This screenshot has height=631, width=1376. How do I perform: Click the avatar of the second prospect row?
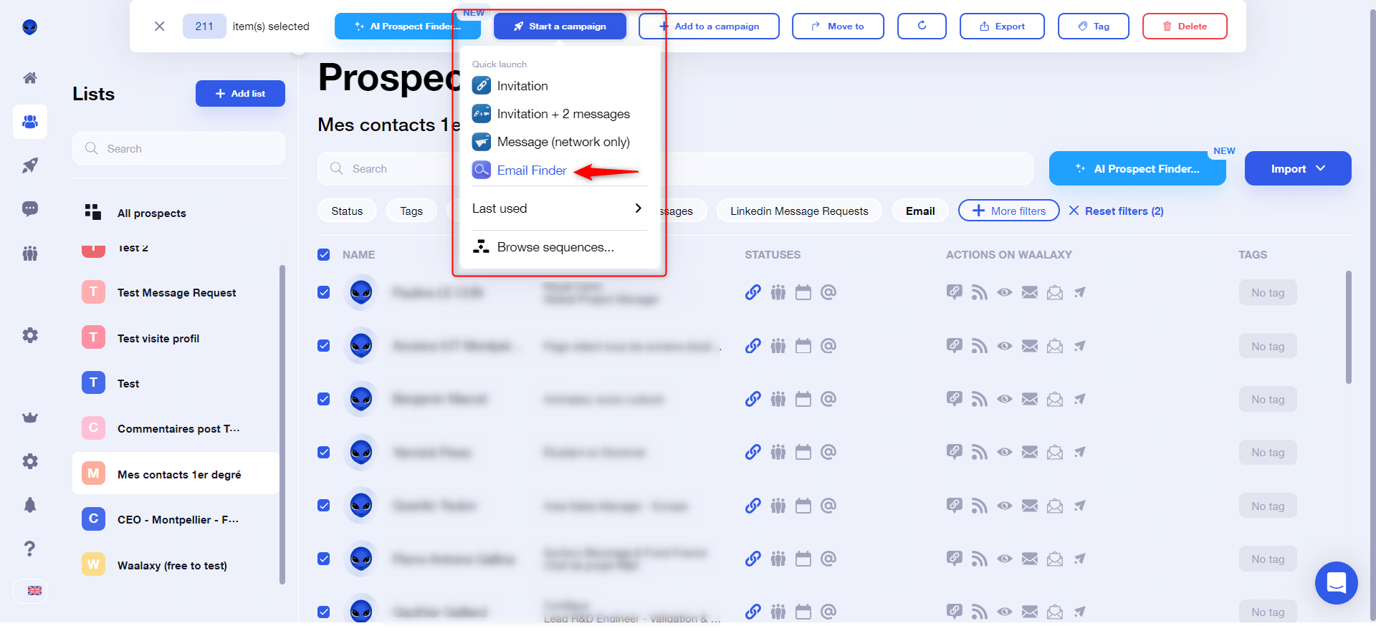coord(361,346)
